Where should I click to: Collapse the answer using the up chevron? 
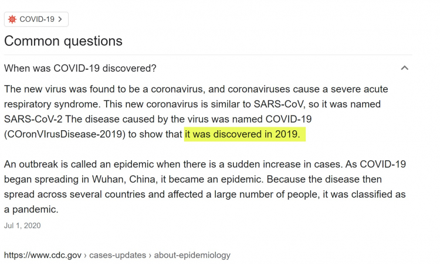404,68
